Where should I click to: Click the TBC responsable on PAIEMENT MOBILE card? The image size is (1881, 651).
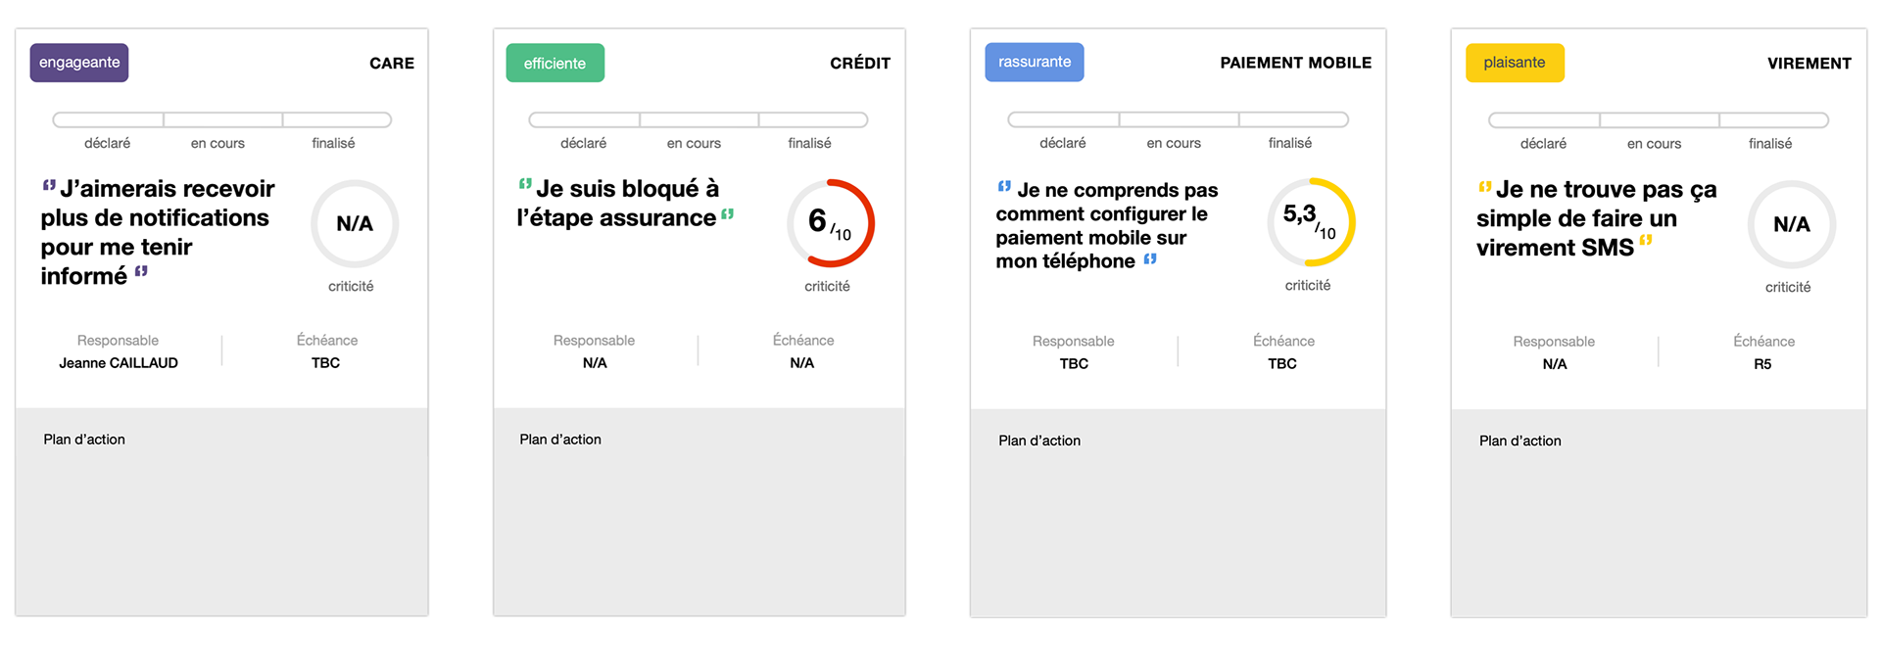1074,363
